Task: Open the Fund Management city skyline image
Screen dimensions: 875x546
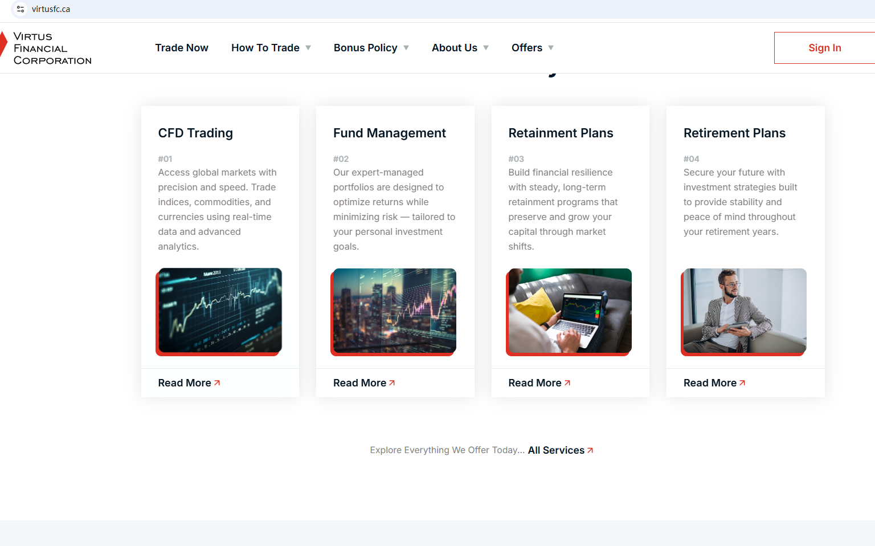Action: click(394, 311)
